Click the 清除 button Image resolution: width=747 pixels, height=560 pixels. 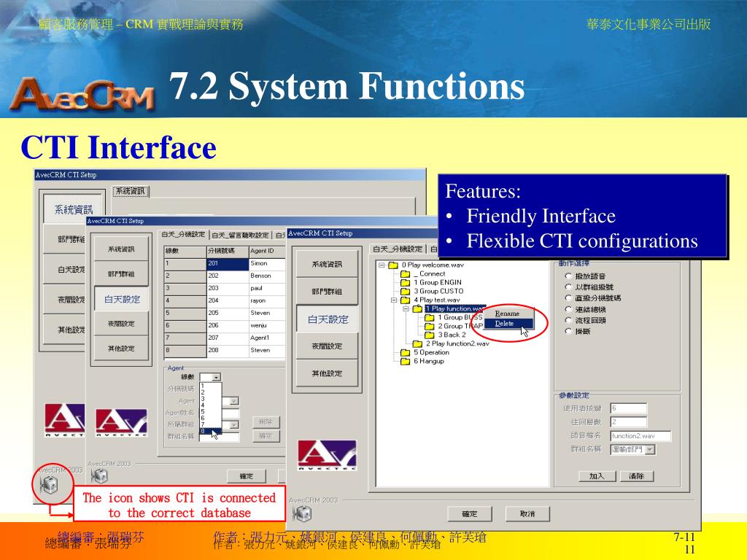pyautogui.click(x=637, y=475)
